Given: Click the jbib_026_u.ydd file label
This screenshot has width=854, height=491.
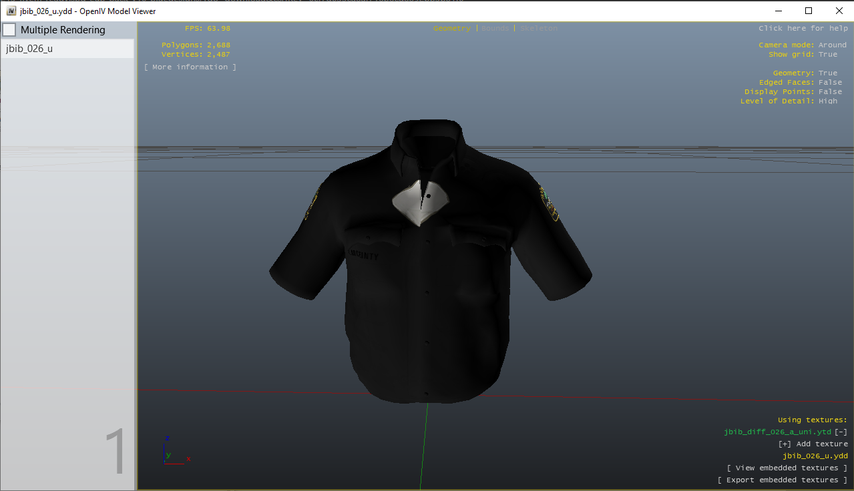Looking at the screenshot, I should pyautogui.click(x=815, y=456).
